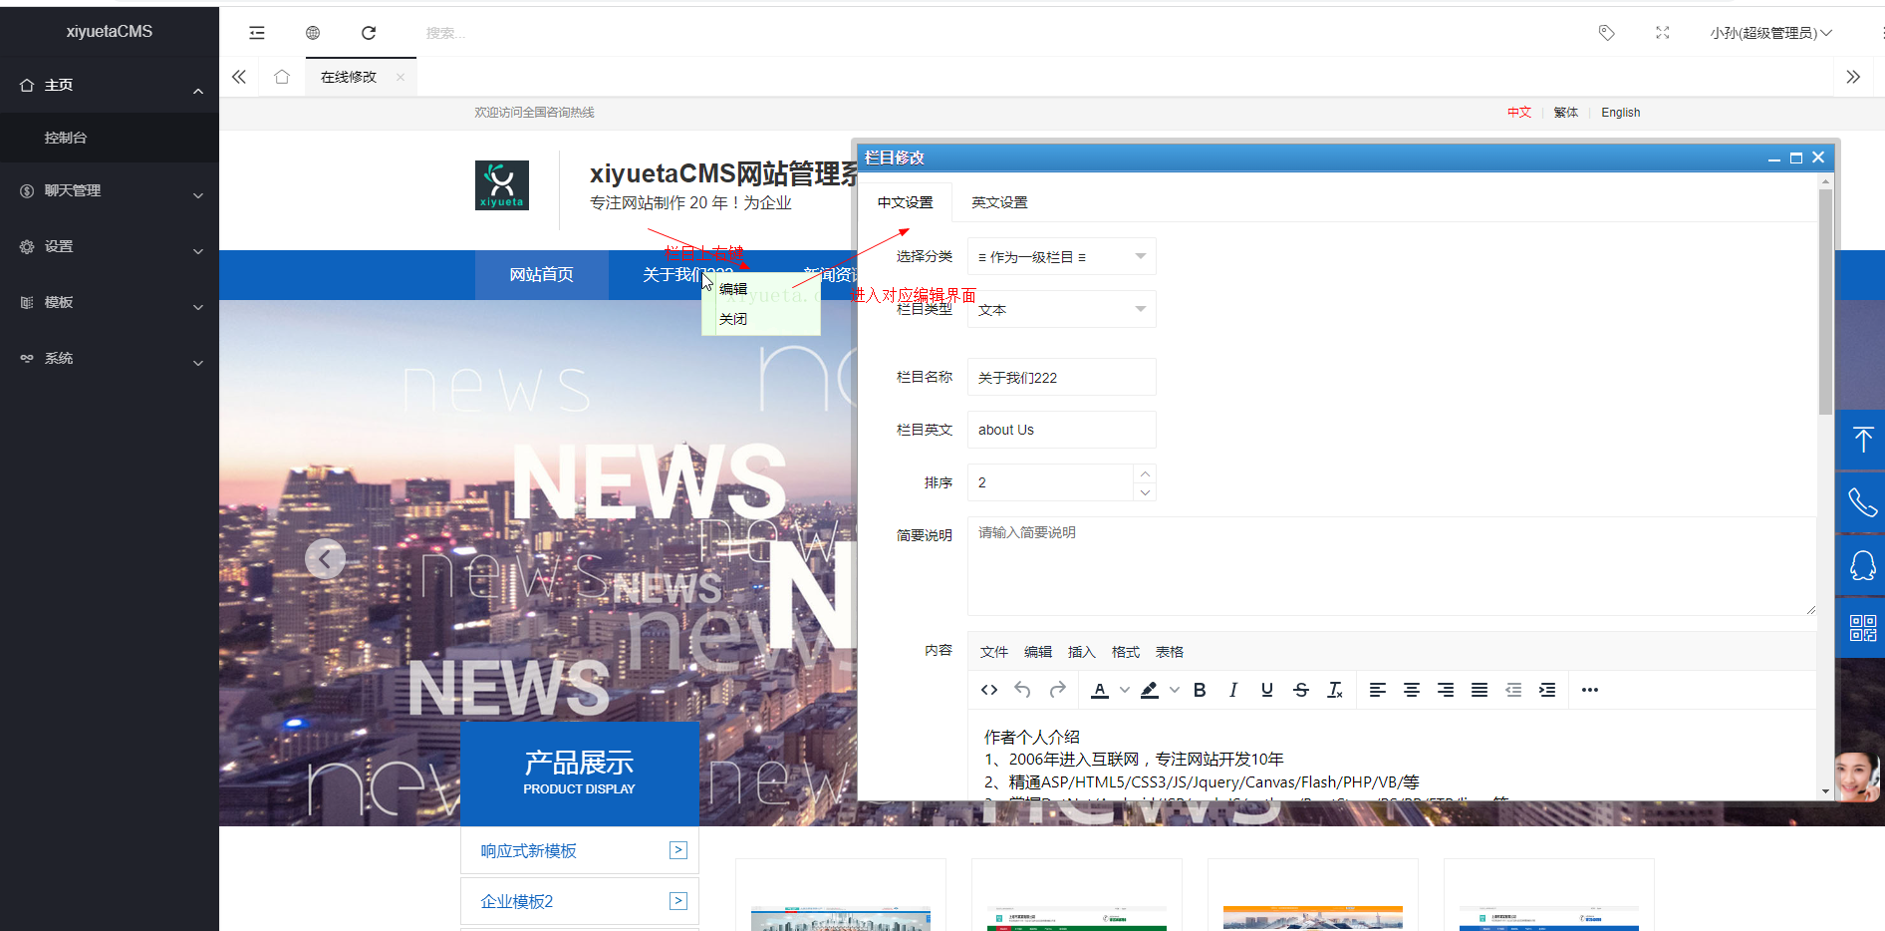Open the editor 编辑 menu

(x=1038, y=652)
